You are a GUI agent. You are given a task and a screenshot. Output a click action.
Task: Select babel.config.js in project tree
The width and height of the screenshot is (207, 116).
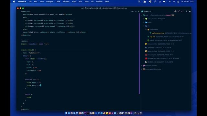tap(152, 51)
